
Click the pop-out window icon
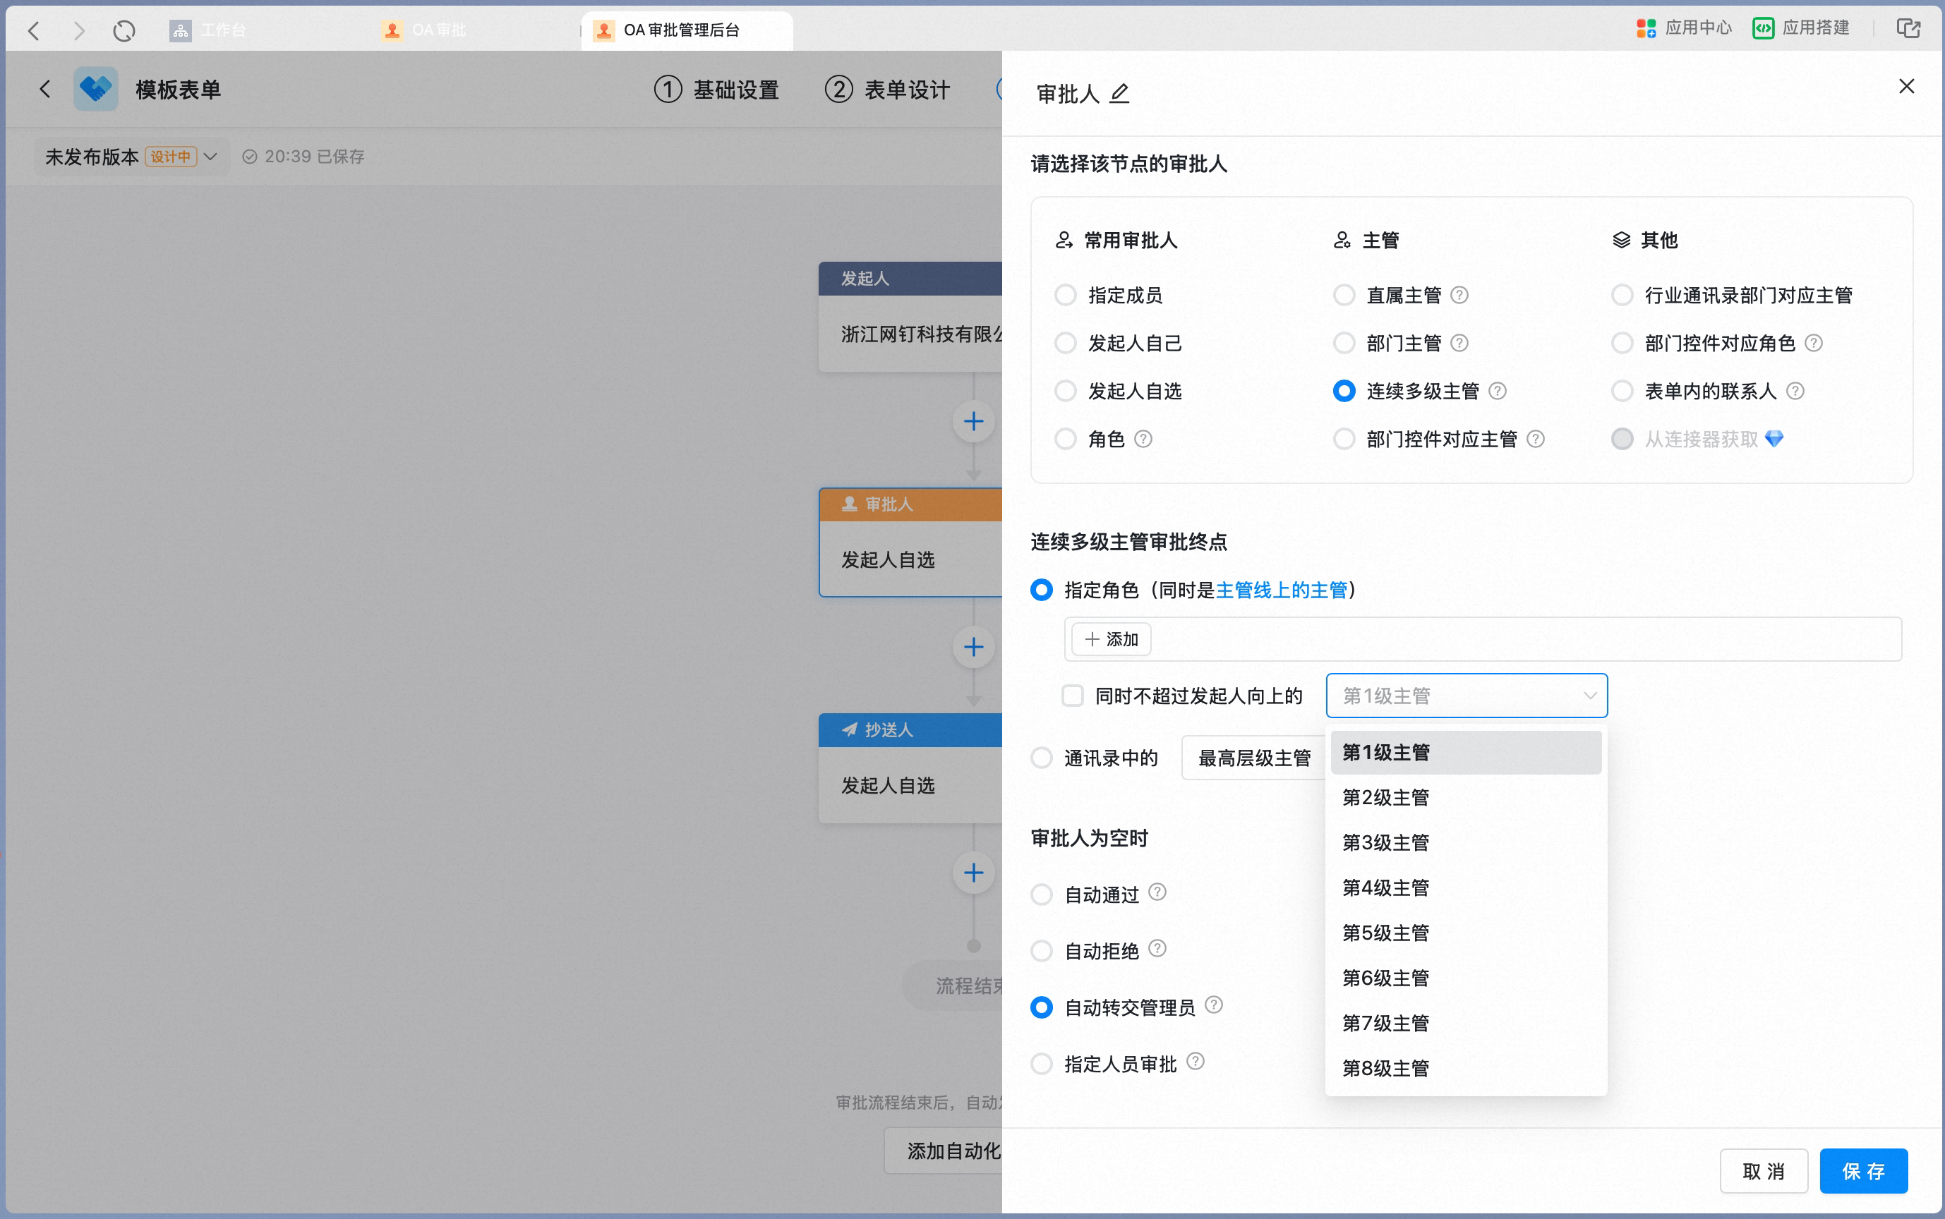pos(1908,28)
